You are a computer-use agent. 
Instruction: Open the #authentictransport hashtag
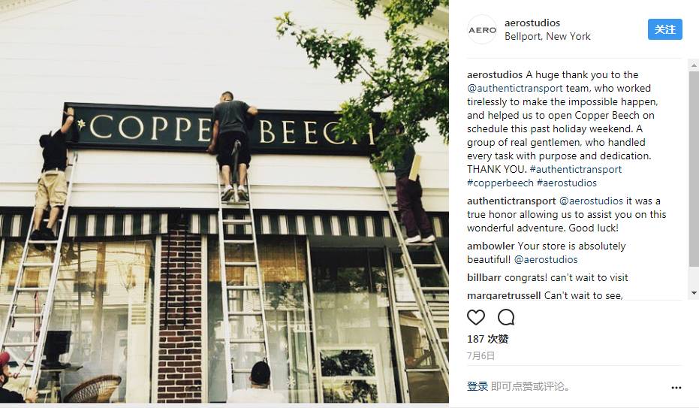tap(576, 170)
